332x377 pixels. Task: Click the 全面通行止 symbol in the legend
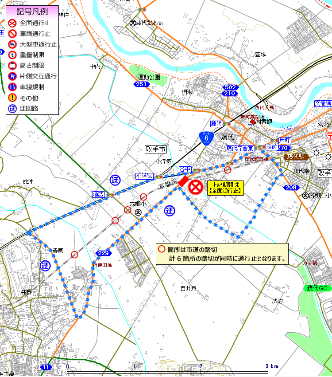coord(12,23)
